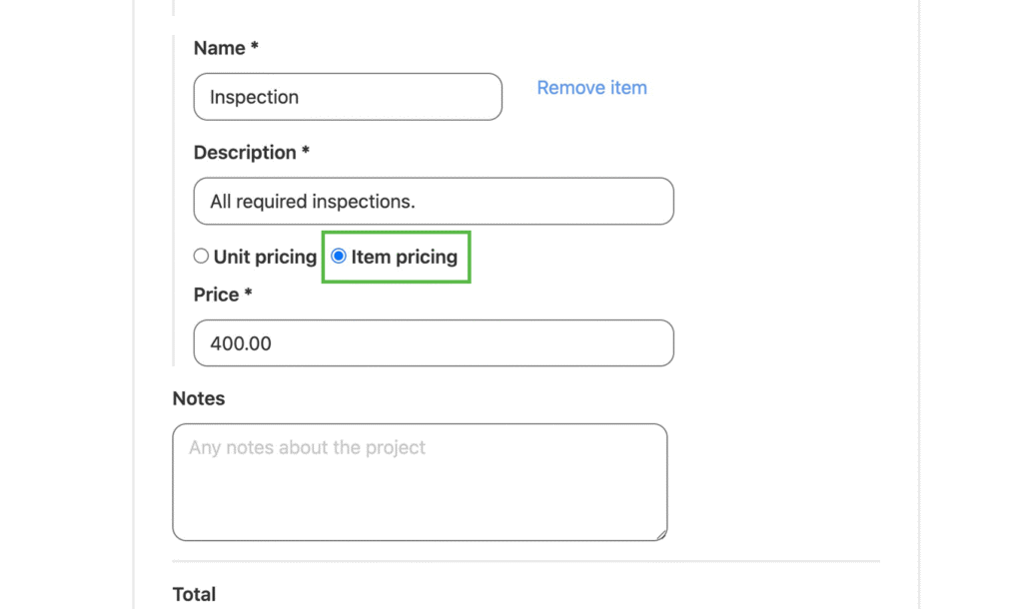Click the asterisk next to Description label
The height and width of the screenshot is (609, 1023).
tap(306, 152)
